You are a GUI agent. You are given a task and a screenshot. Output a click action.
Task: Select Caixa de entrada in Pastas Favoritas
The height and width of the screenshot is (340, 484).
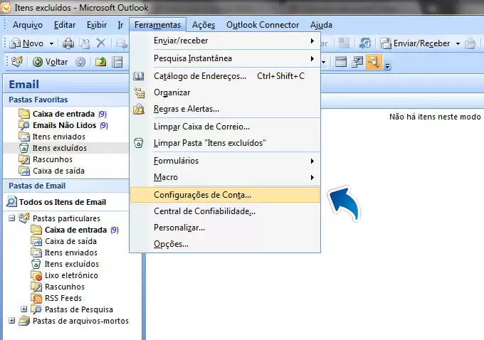pyautogui.click(x=63, y=114)
